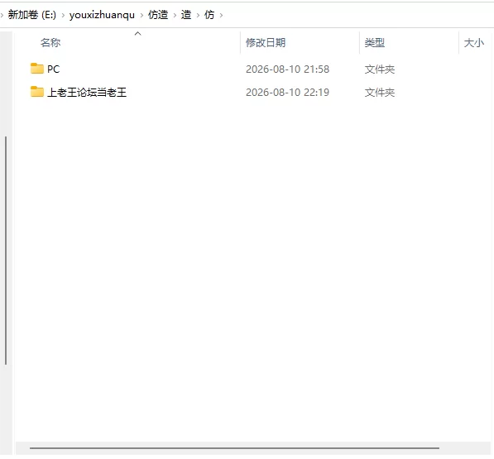This screenshot has height=459, width=494.
Task: Go to 仿造 folder in breadcrumb
Action: [x=158, y=15]
